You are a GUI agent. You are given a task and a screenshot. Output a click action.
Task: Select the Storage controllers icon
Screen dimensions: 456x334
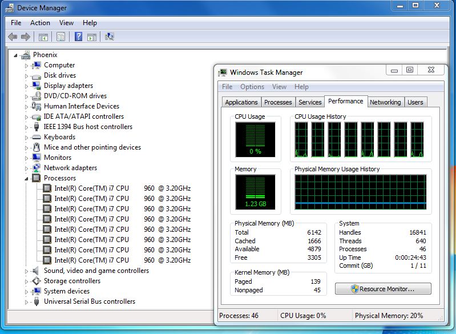[x=37, y=281]
